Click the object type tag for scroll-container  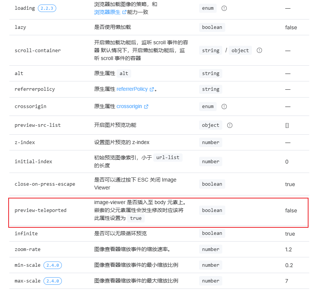[x=240, y=50]
